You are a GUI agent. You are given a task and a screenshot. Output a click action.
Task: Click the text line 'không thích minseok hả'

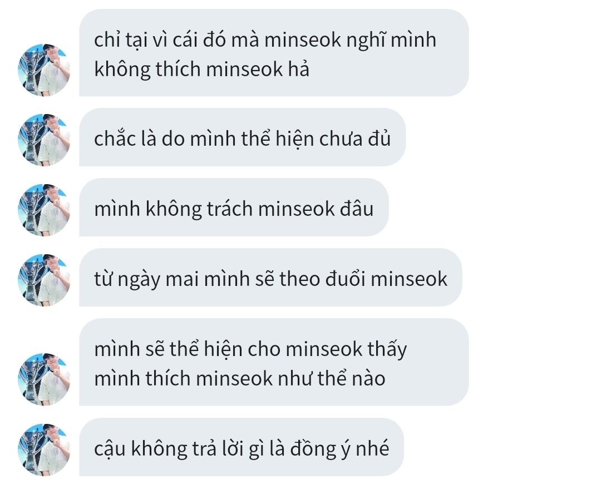coord(201,70)
